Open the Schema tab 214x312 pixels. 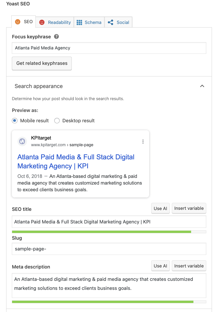[89, 22]
